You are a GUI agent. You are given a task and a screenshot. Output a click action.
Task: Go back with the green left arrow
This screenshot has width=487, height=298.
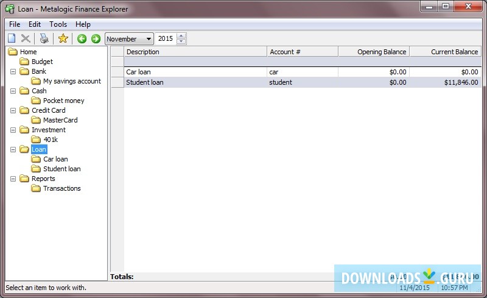coord(82,38)
